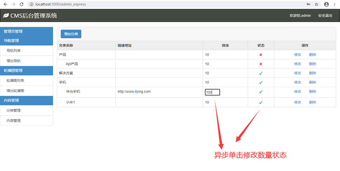Open 轮播图列表 in the sidebar
Image resolution: width=340 pixels, height=171 pixels.
(x=26, y=80)
